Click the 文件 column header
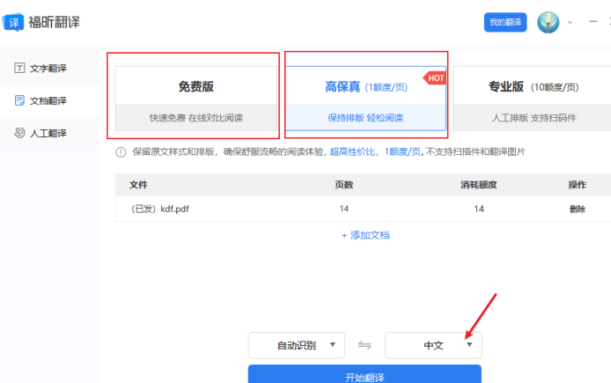The height and width of the screenshot is (383, 611). click(138, 185)
